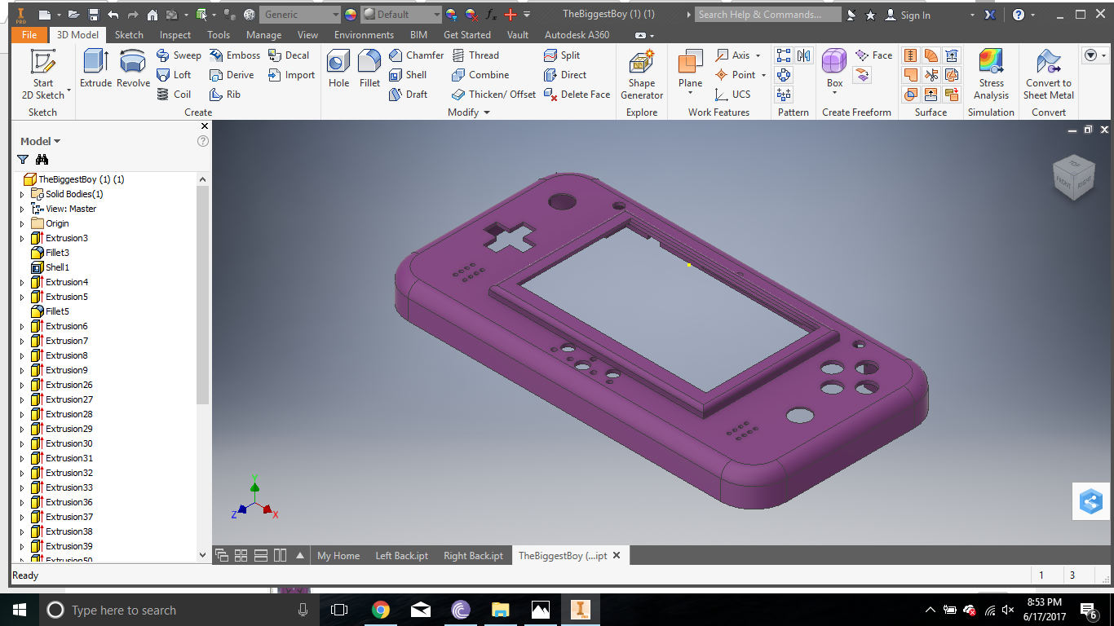Switch to Right Back.ipt document tab
1114x626 pixels.
click(x=473, y=556)
